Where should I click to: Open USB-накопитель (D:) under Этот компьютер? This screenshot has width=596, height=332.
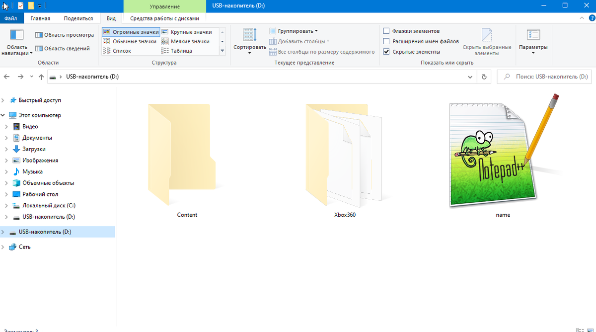pyautogui.click(x=49, y=217)
